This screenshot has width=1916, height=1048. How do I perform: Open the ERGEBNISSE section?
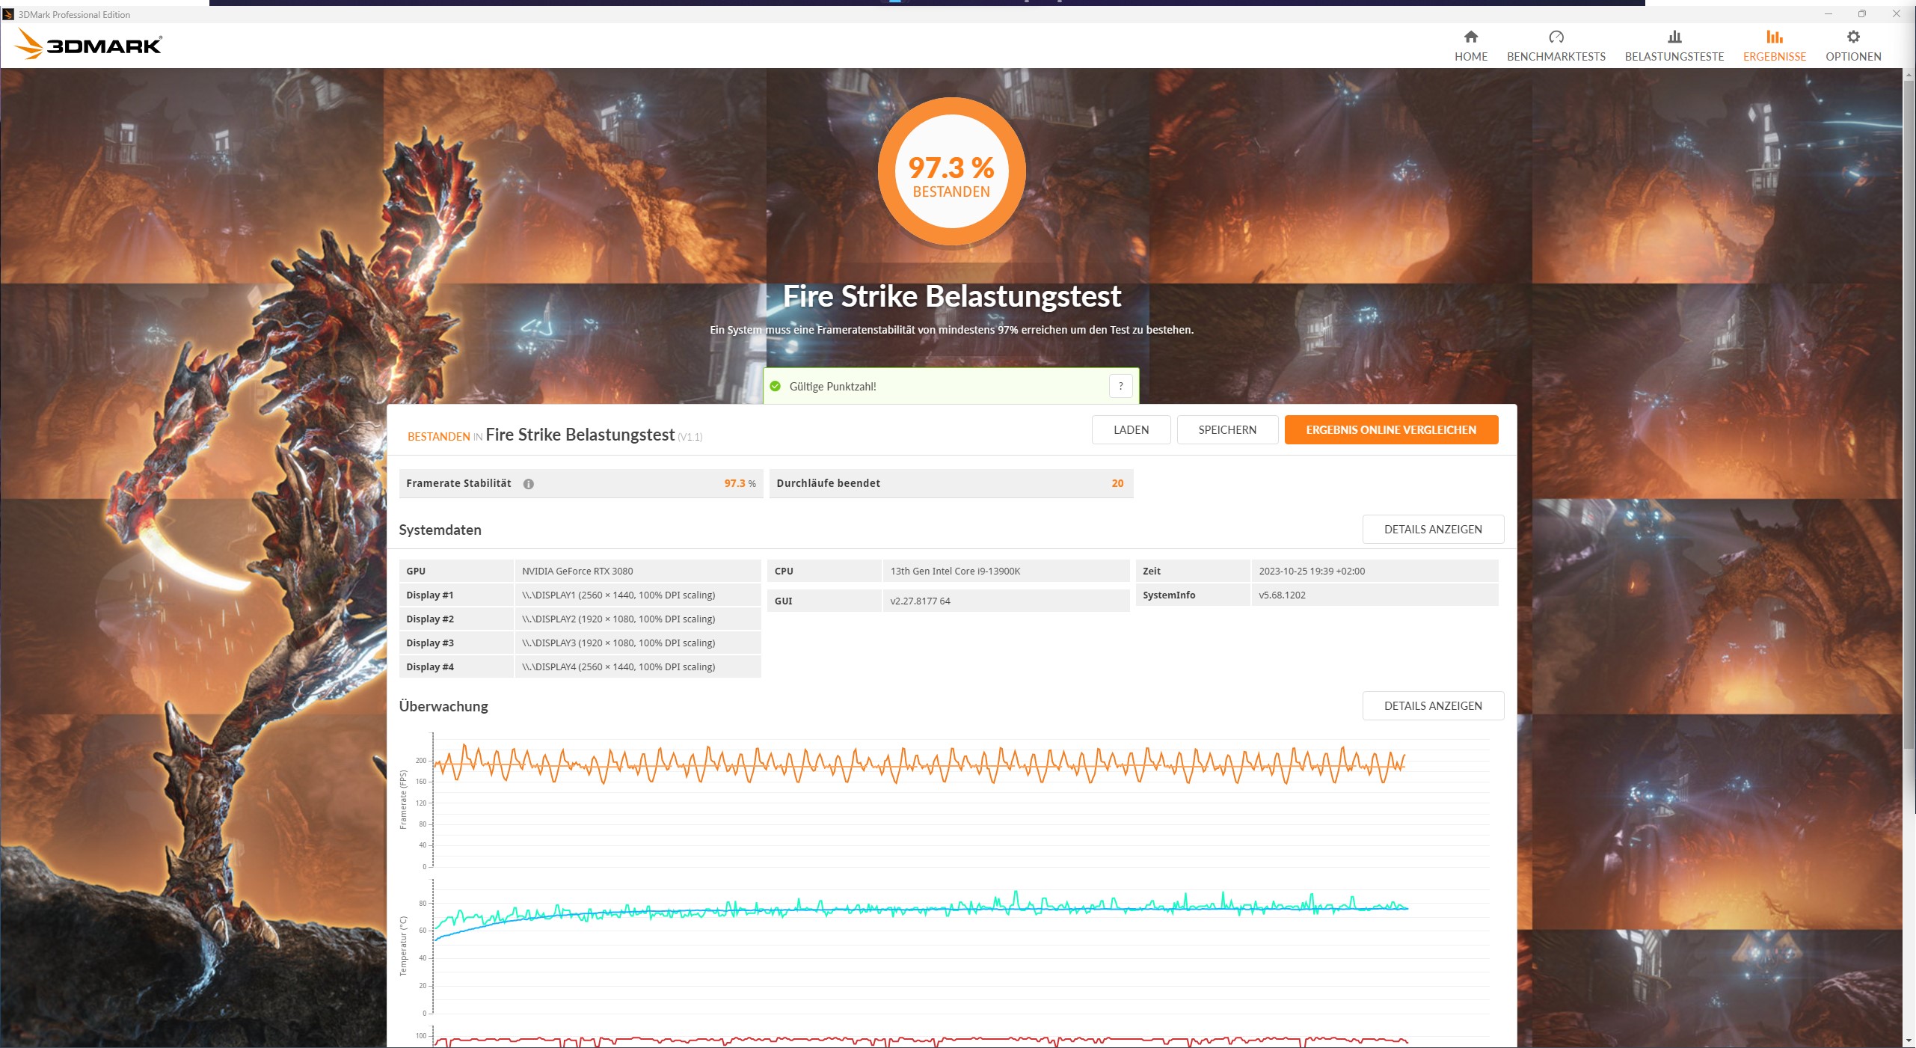pos(1775,47)
